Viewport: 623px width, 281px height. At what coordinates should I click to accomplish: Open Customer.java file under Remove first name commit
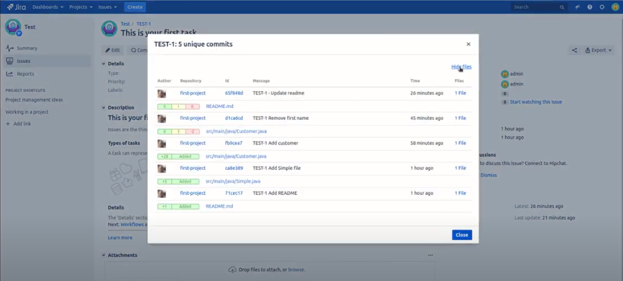click(236, 131)
